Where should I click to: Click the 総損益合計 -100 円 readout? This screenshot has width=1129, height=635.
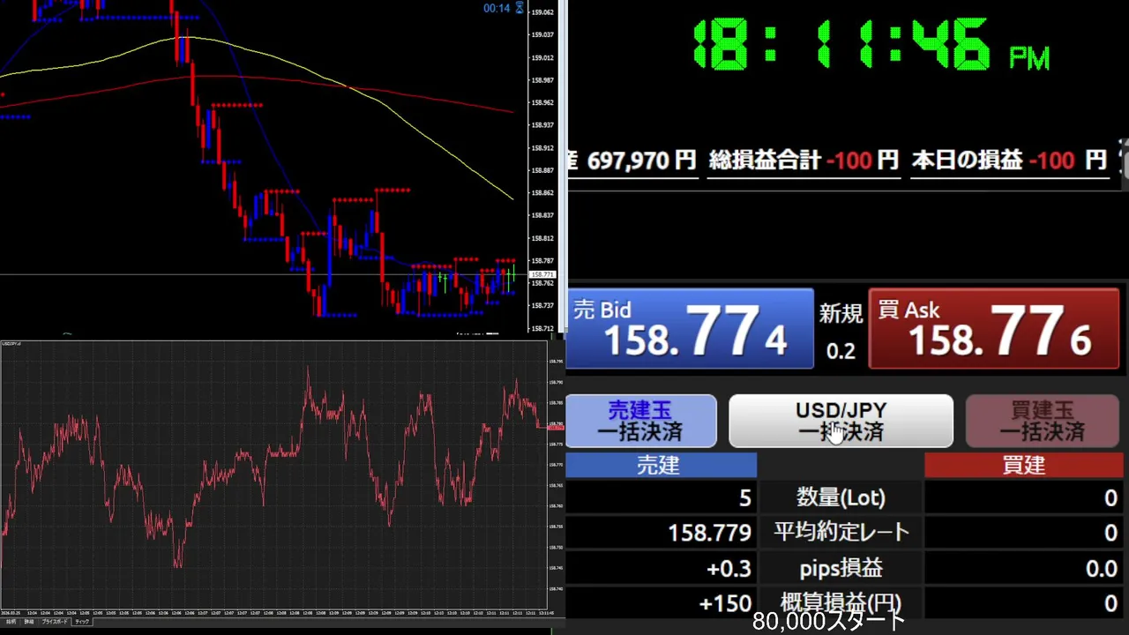[804, 161]
